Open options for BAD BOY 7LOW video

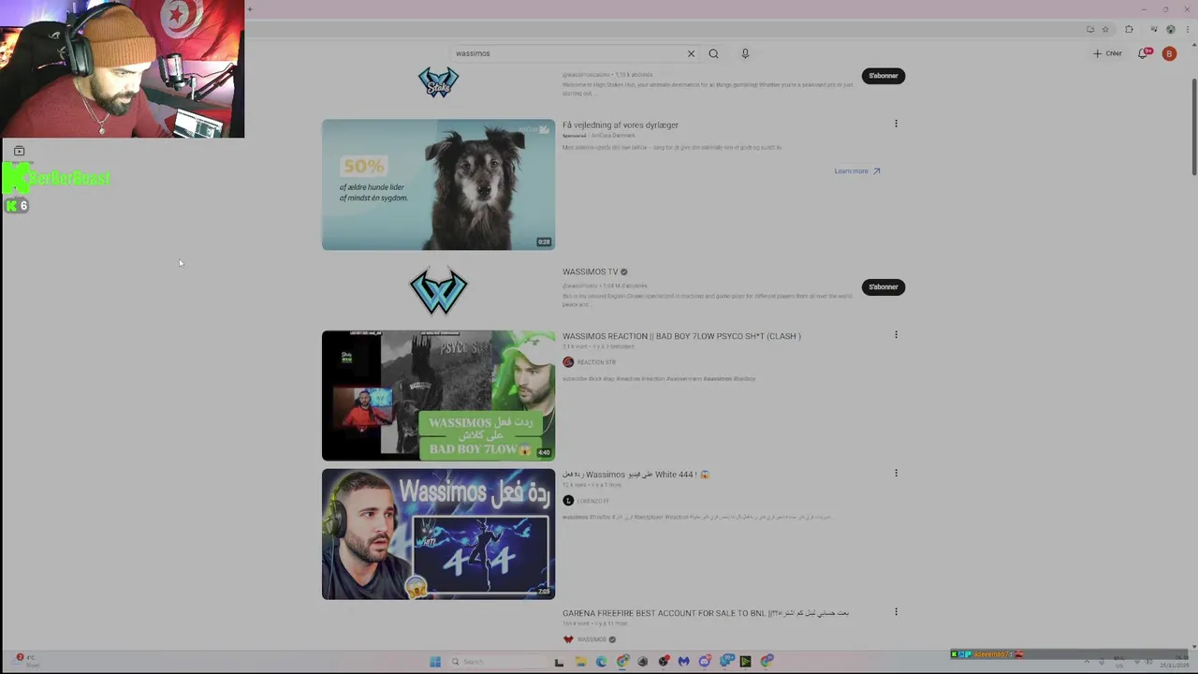[x=896, y=334]
